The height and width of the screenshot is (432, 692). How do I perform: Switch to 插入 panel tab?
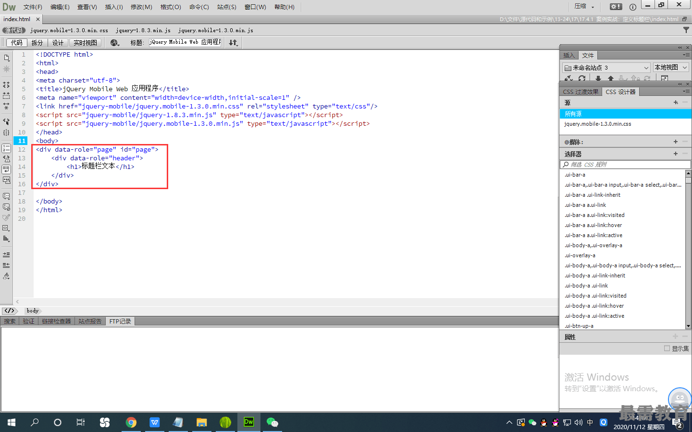coord(569,55)
